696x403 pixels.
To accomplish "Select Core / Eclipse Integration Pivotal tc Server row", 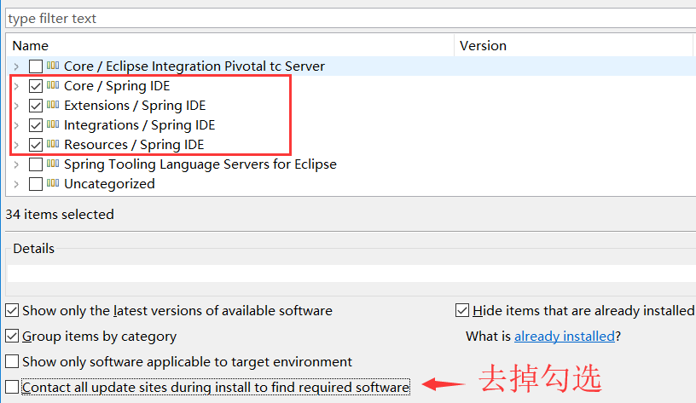I will pos(194,66).
